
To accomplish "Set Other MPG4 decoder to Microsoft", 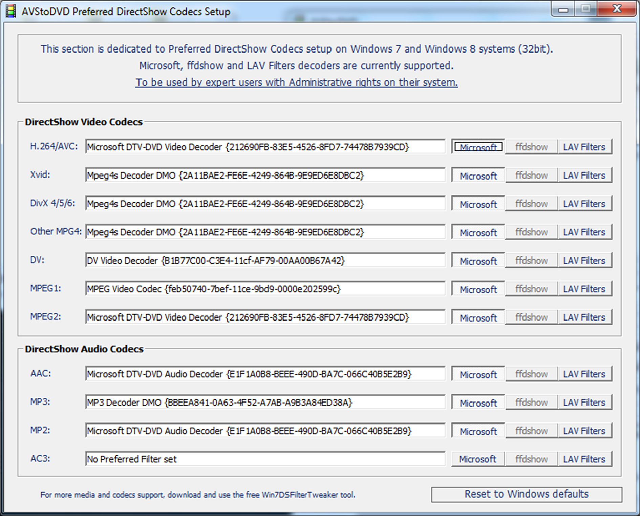I will (x=478, y=232).
